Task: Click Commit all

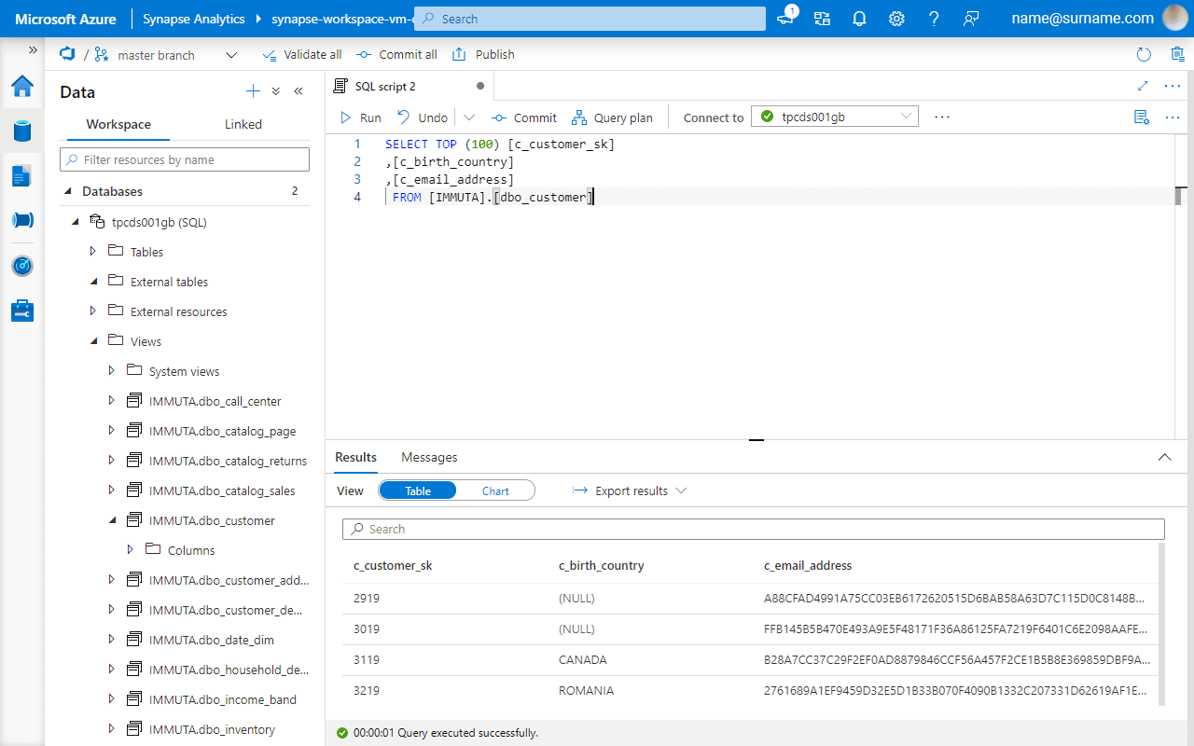Action: [x=396, y=55]
